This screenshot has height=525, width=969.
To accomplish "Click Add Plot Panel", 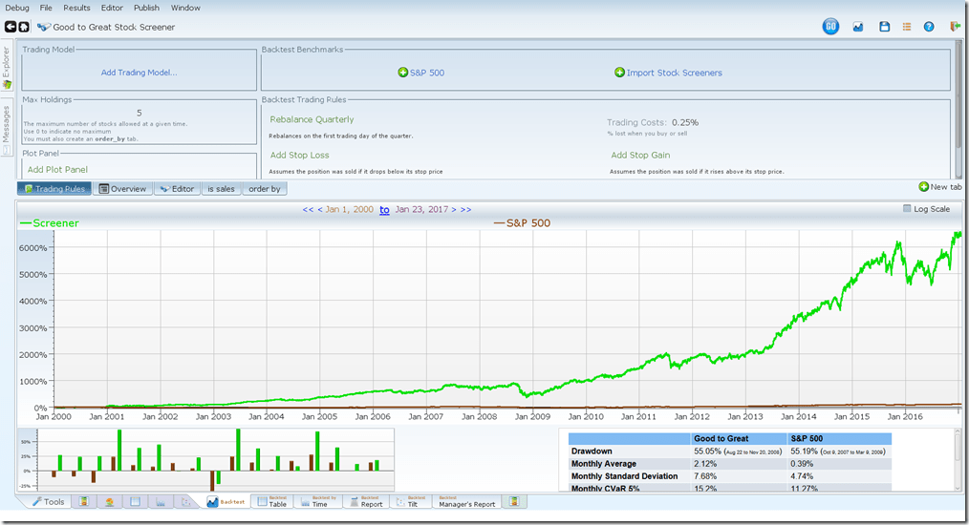I will point(57,169).
